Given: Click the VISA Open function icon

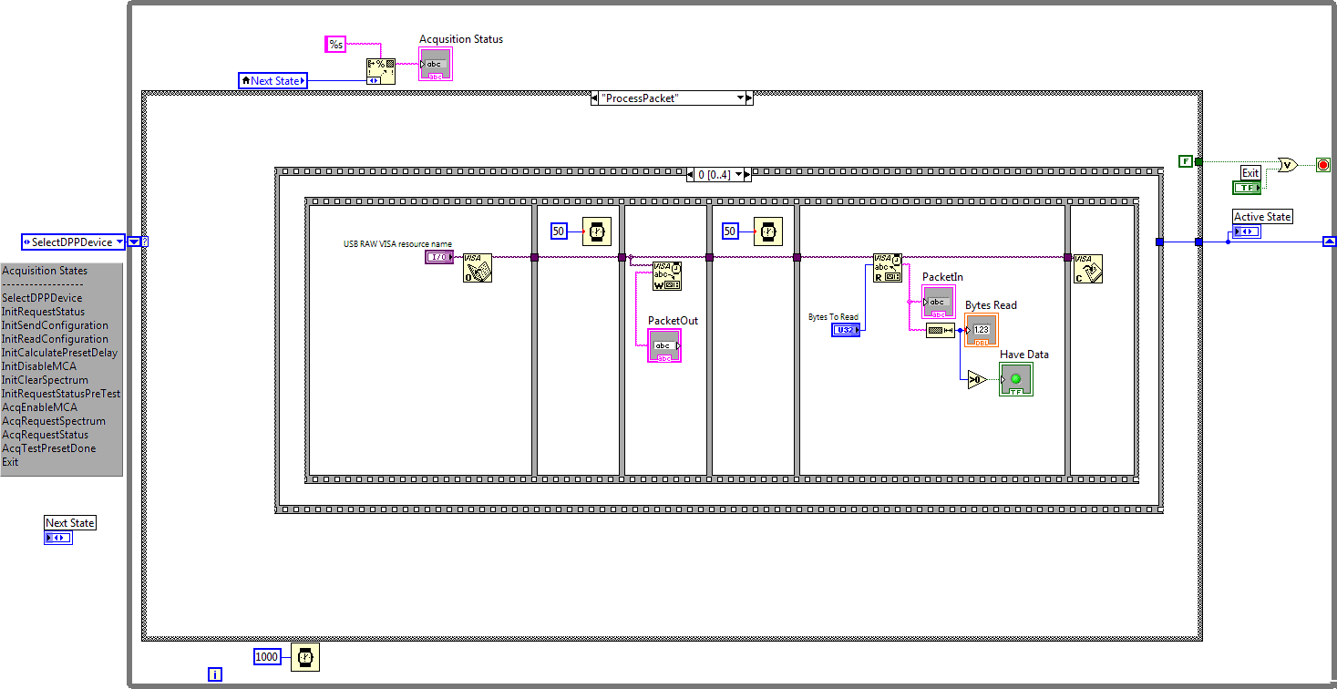Looking at the screenshot, I should (x=478, y=268).
